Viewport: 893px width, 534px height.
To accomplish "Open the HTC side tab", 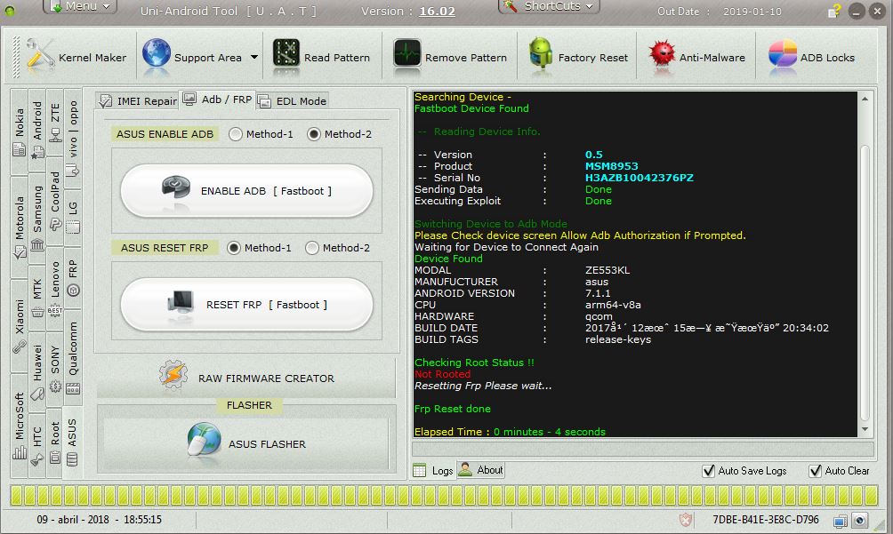I will point(37,445).
